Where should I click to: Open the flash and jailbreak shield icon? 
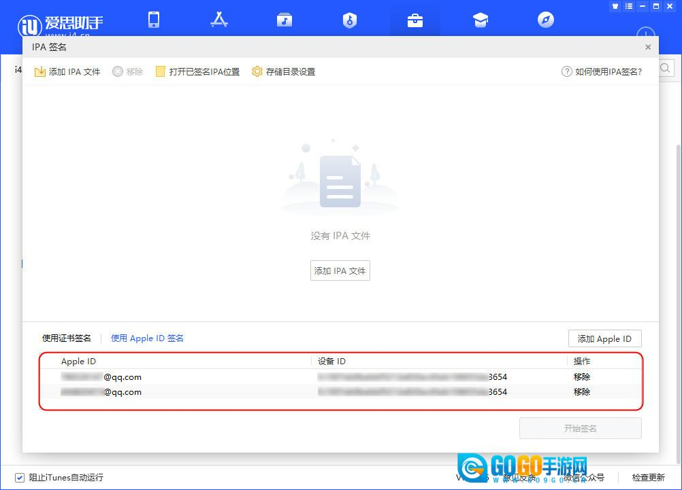click(349, 20)
